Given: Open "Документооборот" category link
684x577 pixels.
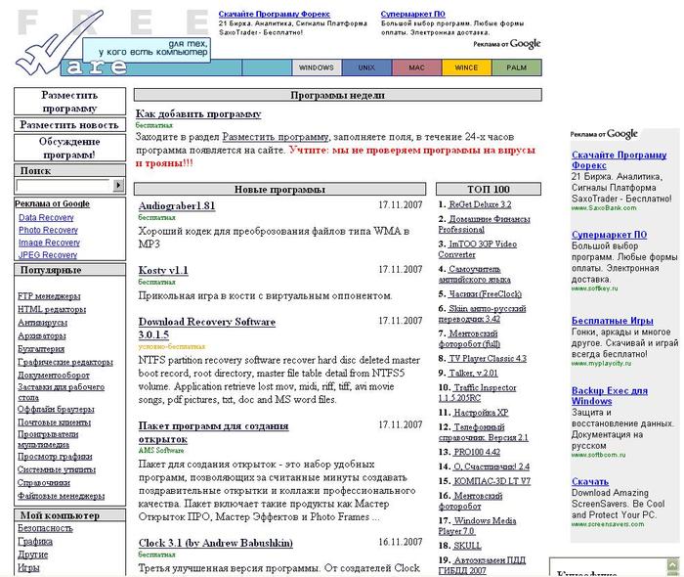Looking at the screenshot, I should pos(53,375).
